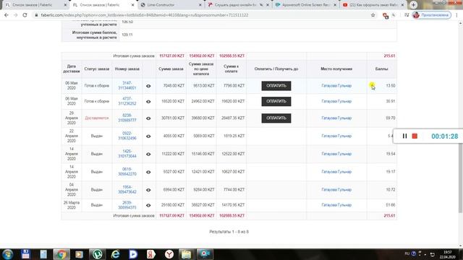The image size is (463, 260).
Task: Switch to the Lime-Constructor tab
Action: click(171, 5)
